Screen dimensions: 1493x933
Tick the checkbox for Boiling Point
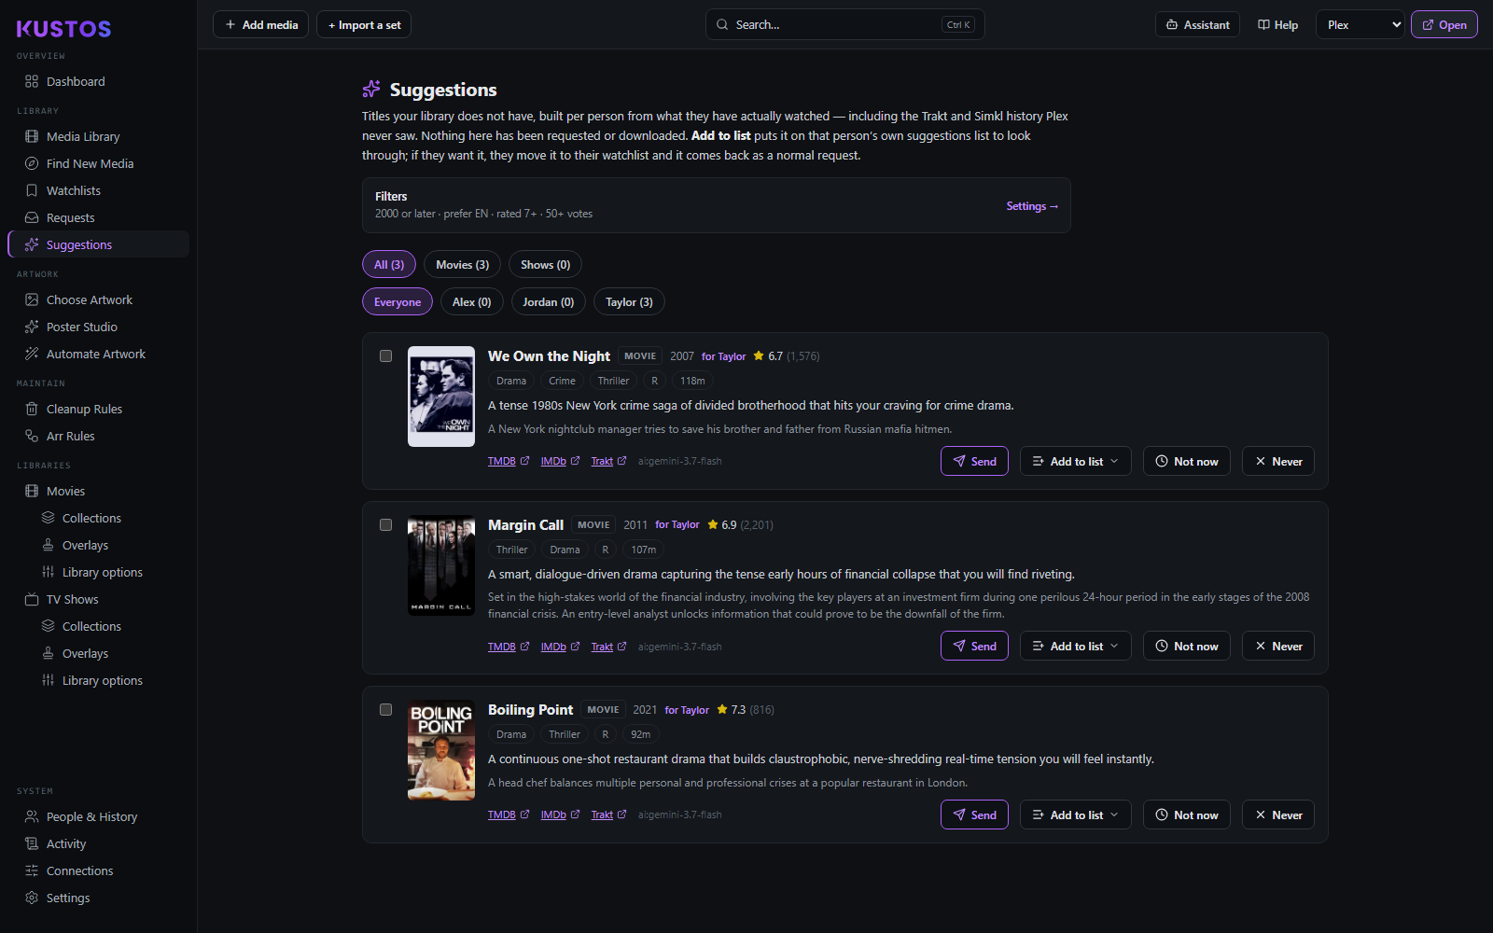[x=385, y=709]
